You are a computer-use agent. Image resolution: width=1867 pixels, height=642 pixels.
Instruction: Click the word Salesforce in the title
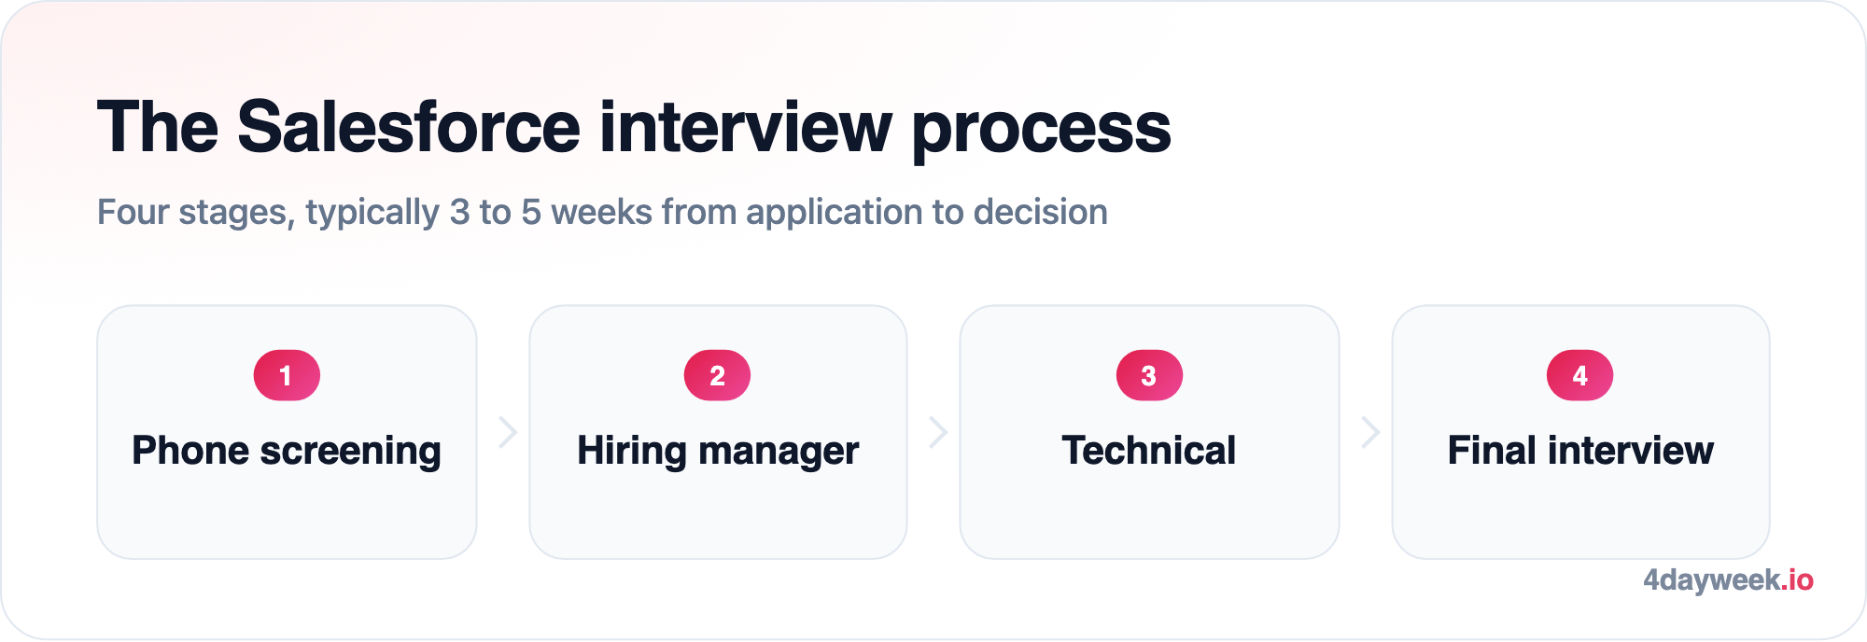coord(409,128)
